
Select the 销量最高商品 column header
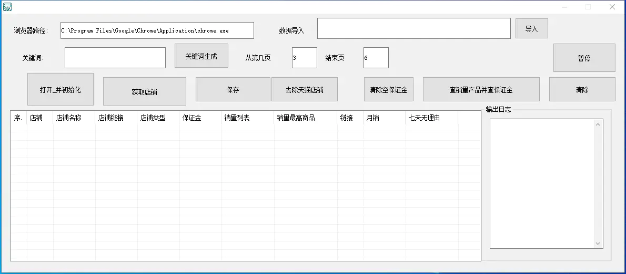[305, 118]
